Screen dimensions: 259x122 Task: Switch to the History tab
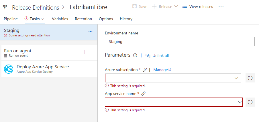point(126,19)
